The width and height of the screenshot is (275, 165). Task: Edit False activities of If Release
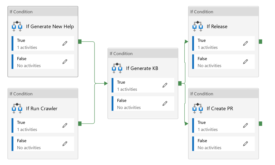click(246, 62)
